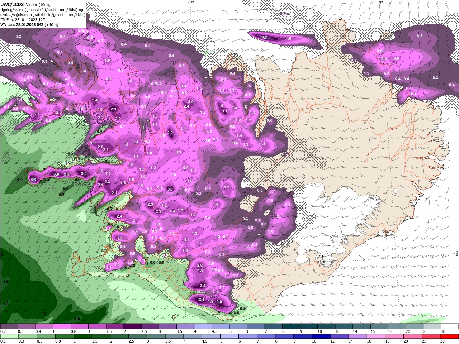Screen dimensions: 459x344
Task: Click the upper legend swatch labeled 0.2
Action: click(x=9, y=326)
